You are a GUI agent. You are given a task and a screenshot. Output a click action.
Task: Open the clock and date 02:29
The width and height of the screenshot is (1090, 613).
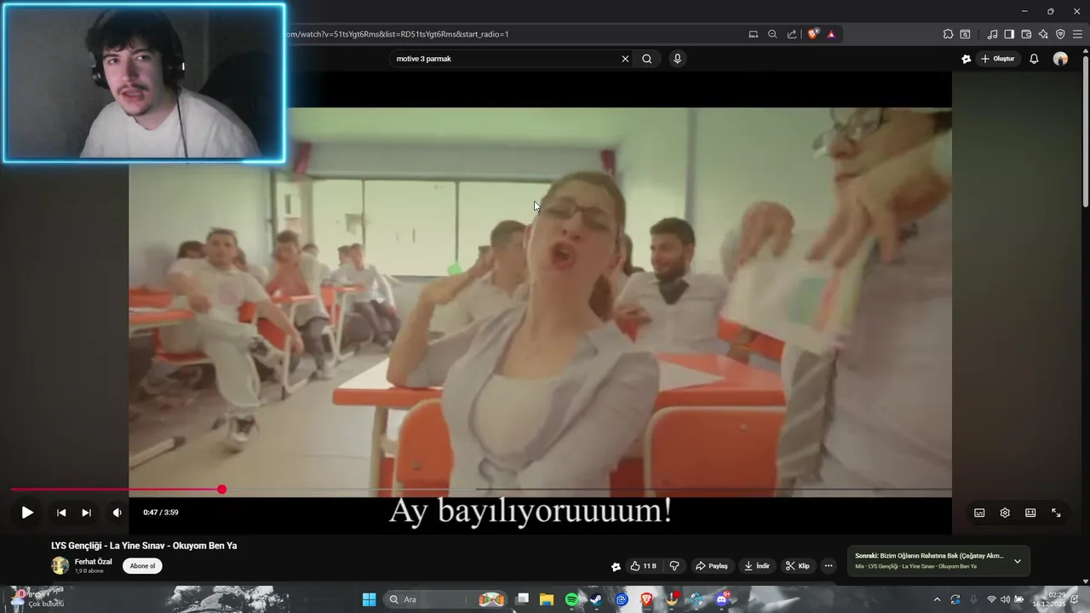1049,599
